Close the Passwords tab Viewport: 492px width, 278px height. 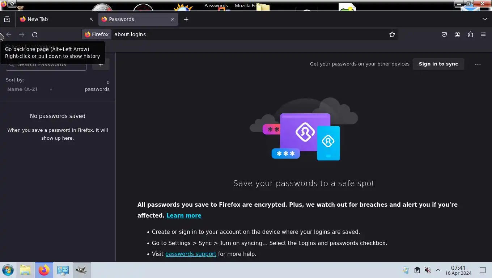173,19
